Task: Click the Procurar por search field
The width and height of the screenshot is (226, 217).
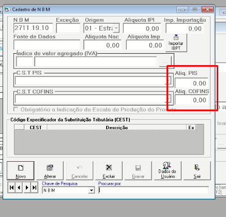Action: (154, 190)
